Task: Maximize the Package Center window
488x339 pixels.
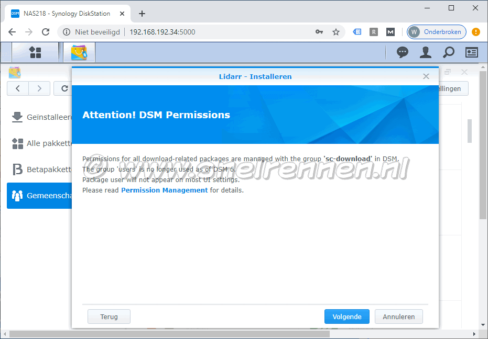Action: click(448, 72)
